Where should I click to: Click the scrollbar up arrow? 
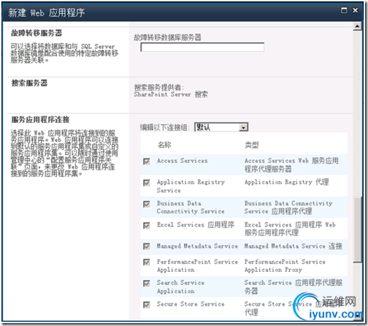pos(357,26)
